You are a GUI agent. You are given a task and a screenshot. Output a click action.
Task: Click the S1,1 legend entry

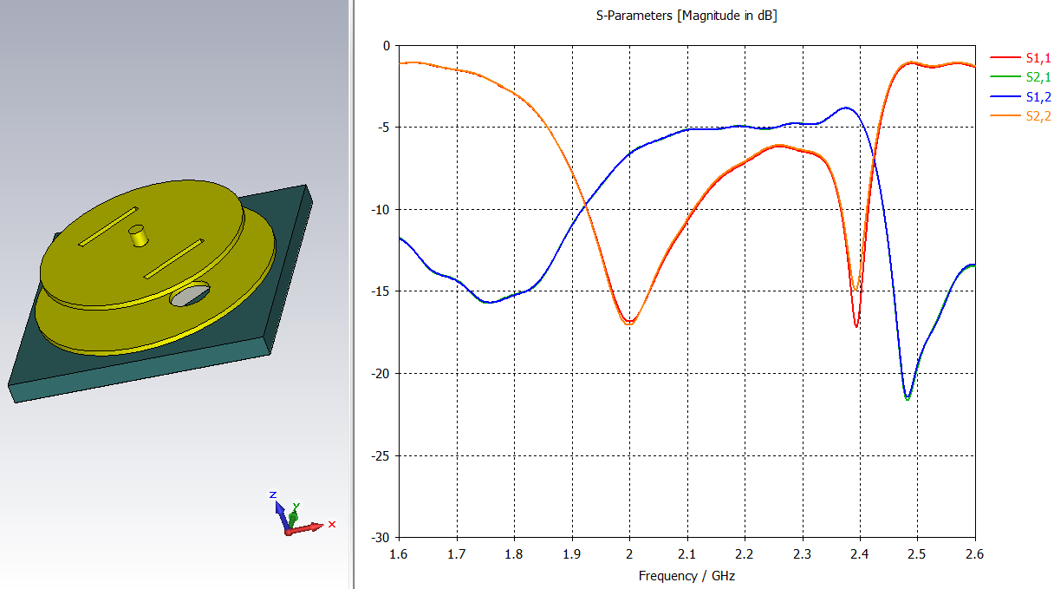pyautogui.click(x=1021, y=57)
